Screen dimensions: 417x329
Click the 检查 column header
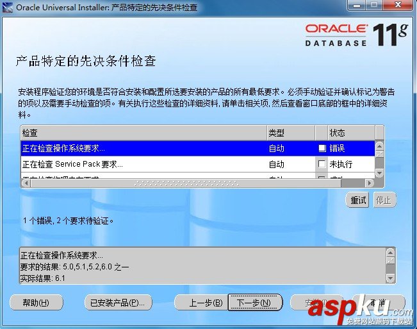[143, 133]
